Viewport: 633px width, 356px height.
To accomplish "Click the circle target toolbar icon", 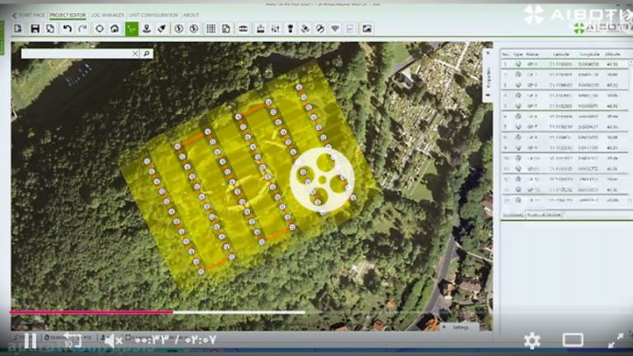I will pyautogui.click(x=100, y=28).
